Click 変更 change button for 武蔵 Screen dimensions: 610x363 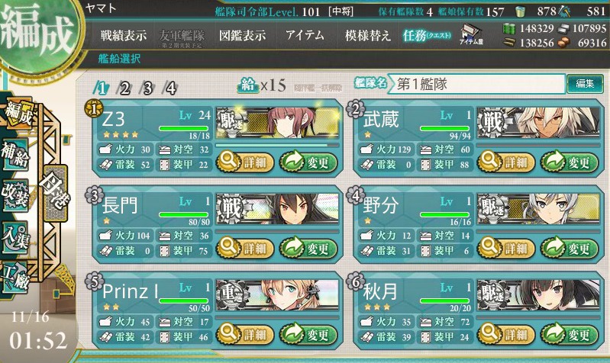click(x=569, y=162)
